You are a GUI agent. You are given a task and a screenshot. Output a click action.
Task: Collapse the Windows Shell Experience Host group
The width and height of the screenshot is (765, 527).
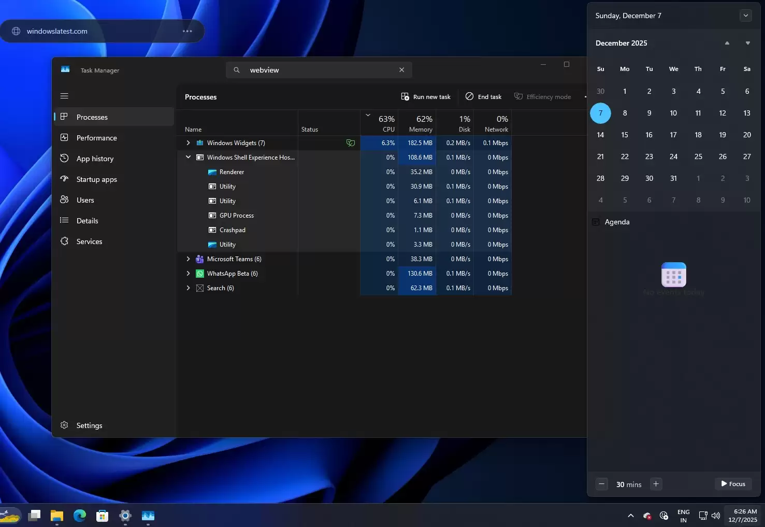[187, 157]
